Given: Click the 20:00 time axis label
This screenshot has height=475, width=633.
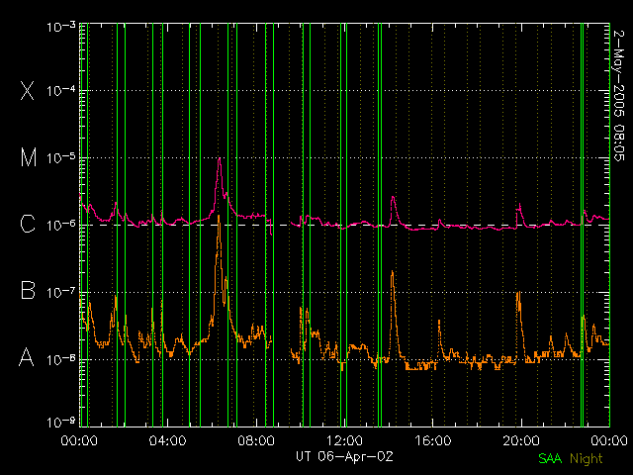Looking at the screenshot, I should [x=521, y=440].
